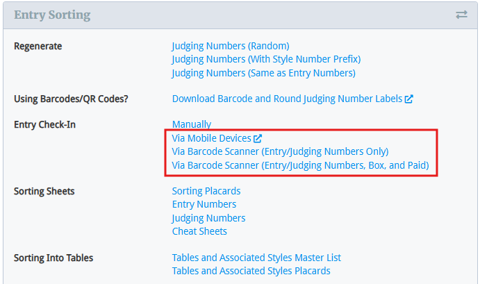
Task: Regenerate Judging Numbers (Random)
Action: tap(230, 47)
